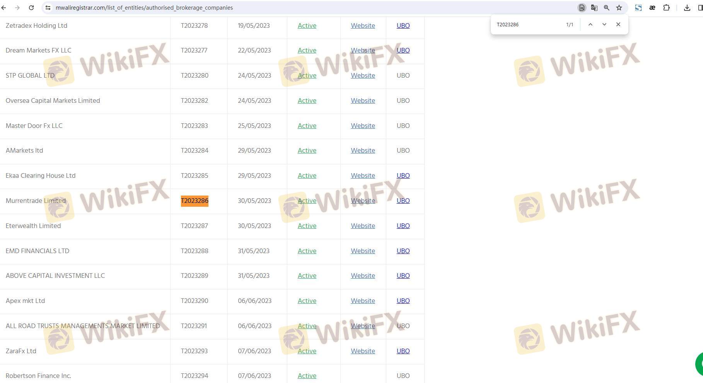This screenshot has height=383, width=703.
Task: Click the zoom magnifier icon in address bar
Action: (x=606, y=8)
